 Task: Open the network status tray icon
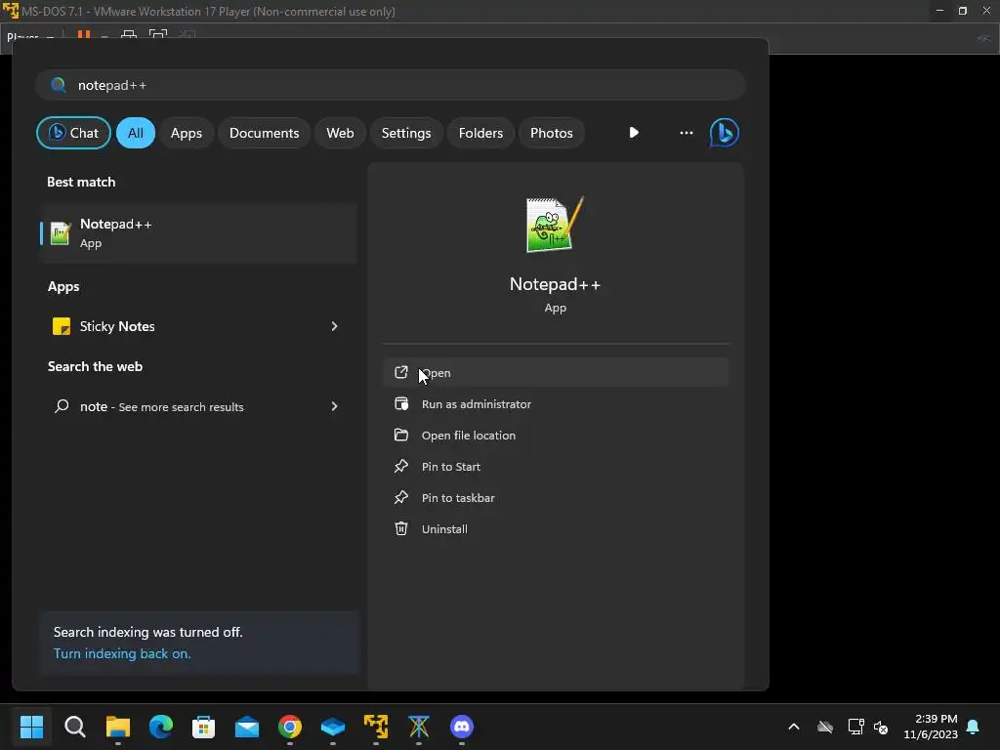855,727
